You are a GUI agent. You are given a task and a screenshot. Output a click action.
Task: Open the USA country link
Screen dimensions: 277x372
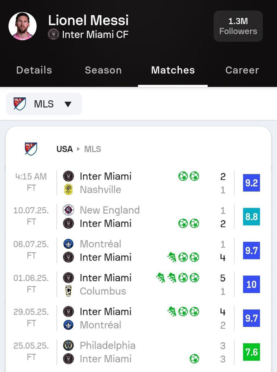pyautogui.click(x=64, y=149)
